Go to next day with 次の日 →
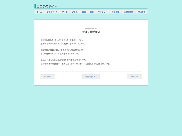 click(x=134, y=77)
